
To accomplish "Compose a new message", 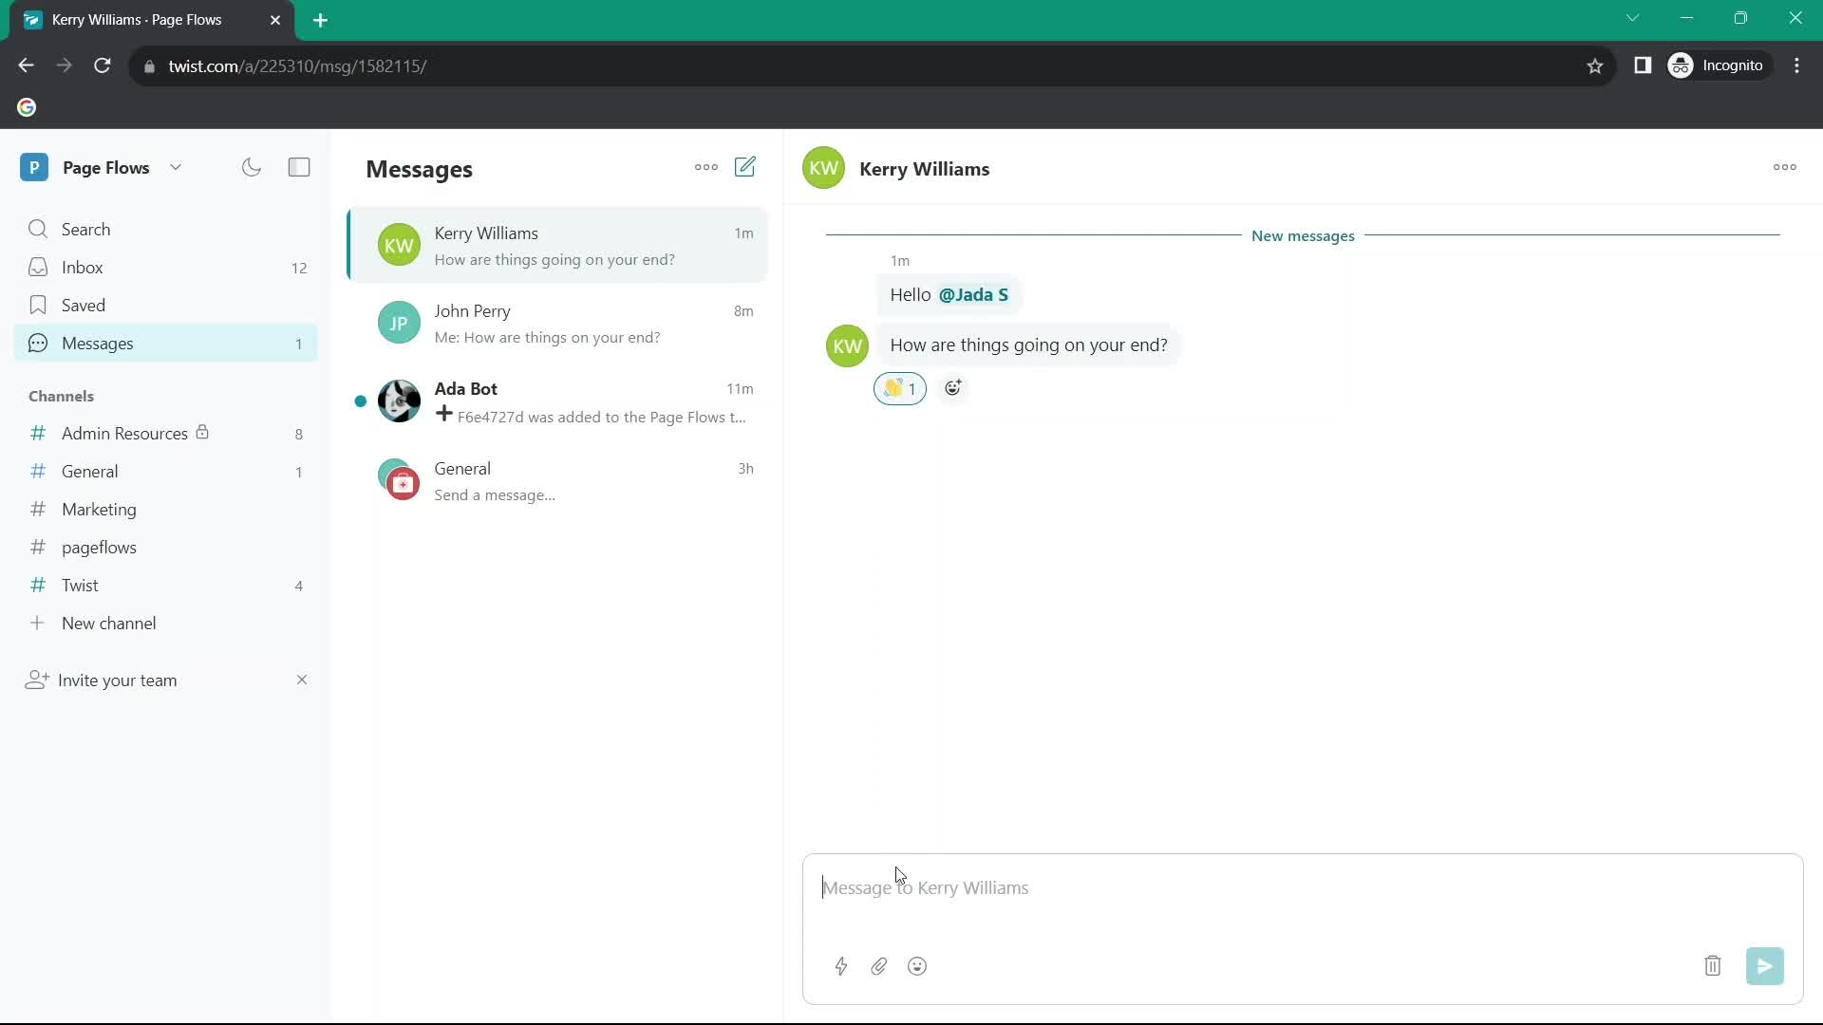I will pos(745,167).
